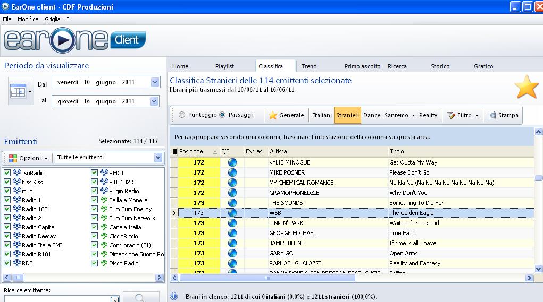Expand the Sanremo dropdown arrow
The width and height of the screenshot is (543, 302).
[413, 115]
